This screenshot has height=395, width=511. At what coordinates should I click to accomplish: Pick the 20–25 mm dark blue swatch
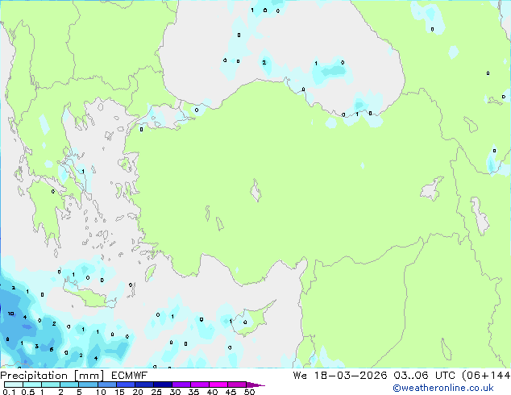pos(144,385)
